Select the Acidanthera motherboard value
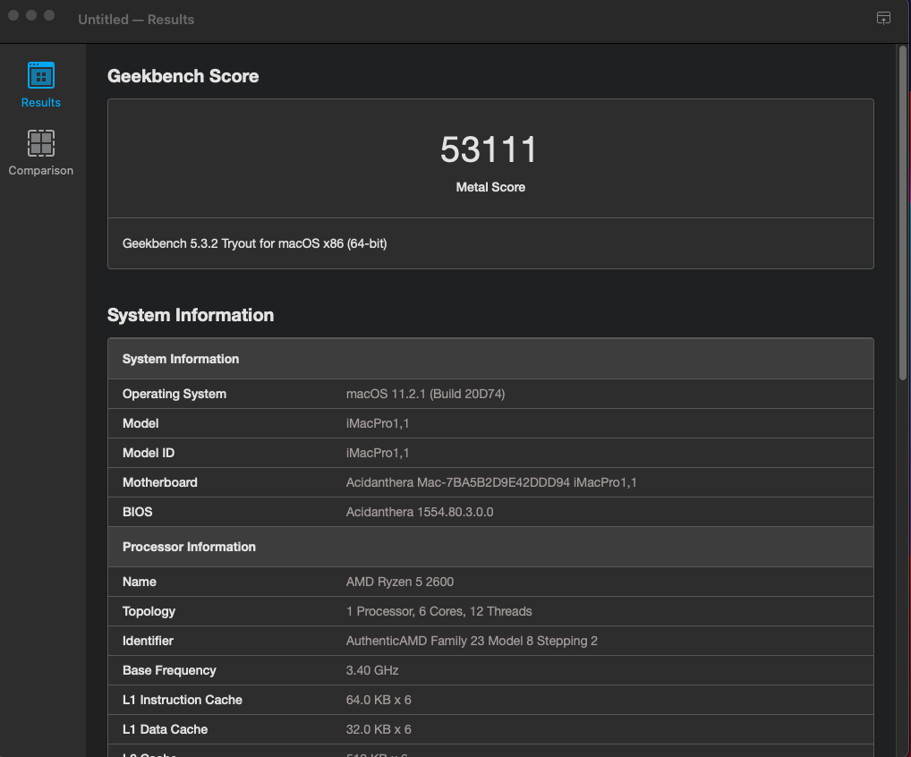The image size is (911, 757). click(x=490, y=482)
